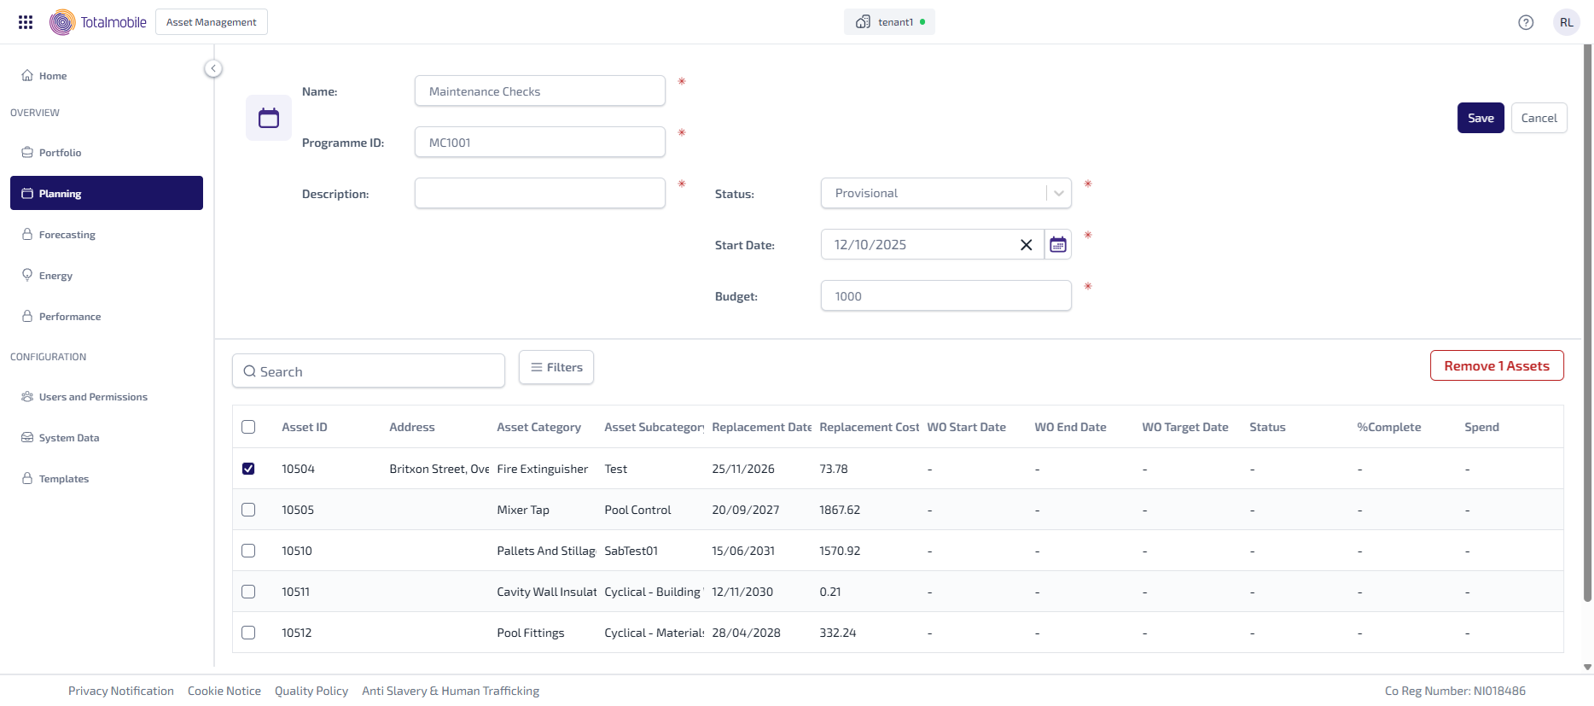Tick the checkbox for asset 10505

[248, 510]
